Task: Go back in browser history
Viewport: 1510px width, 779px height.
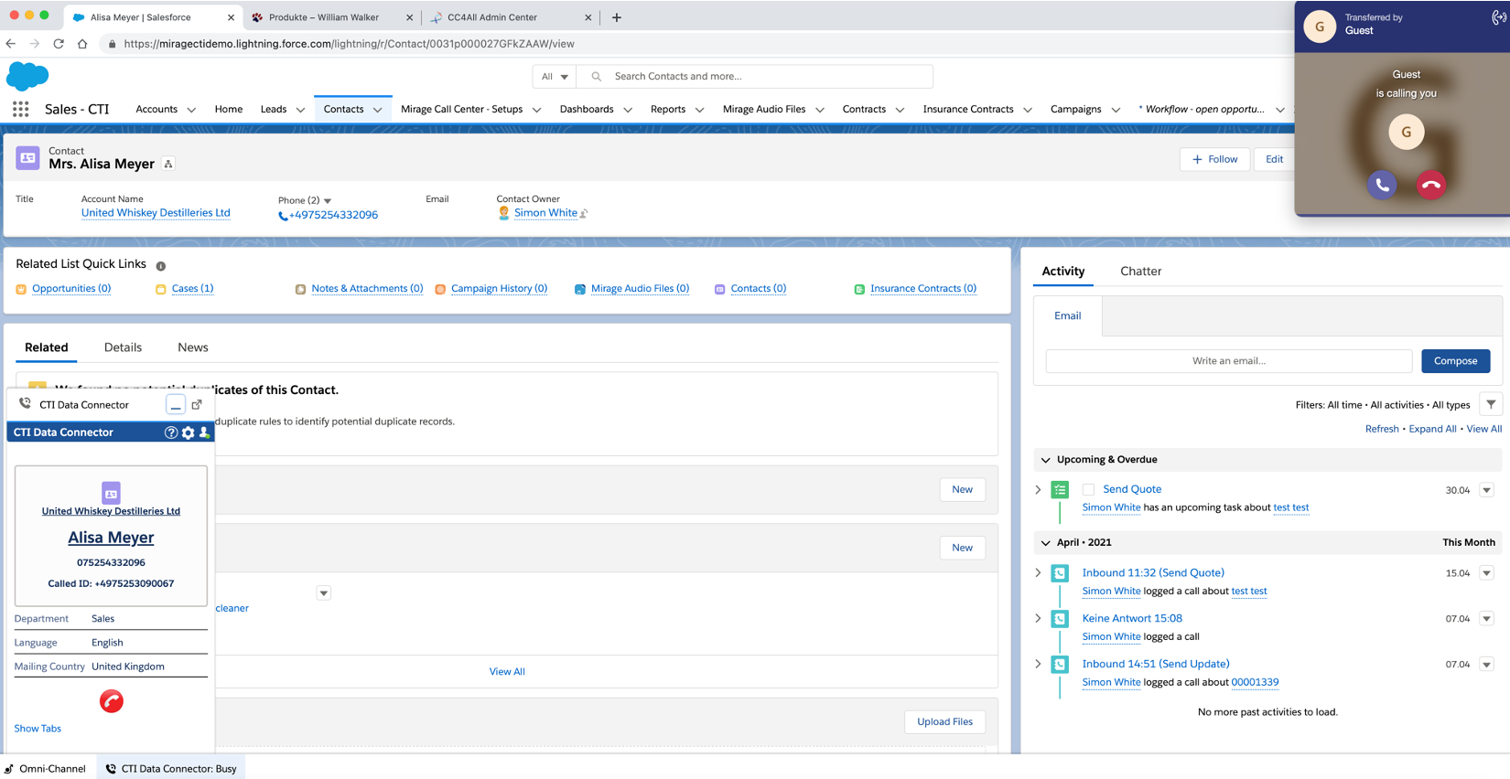Action: 11,43
